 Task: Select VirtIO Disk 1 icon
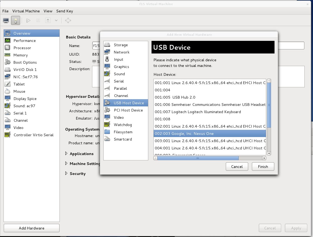click(8, 70)
